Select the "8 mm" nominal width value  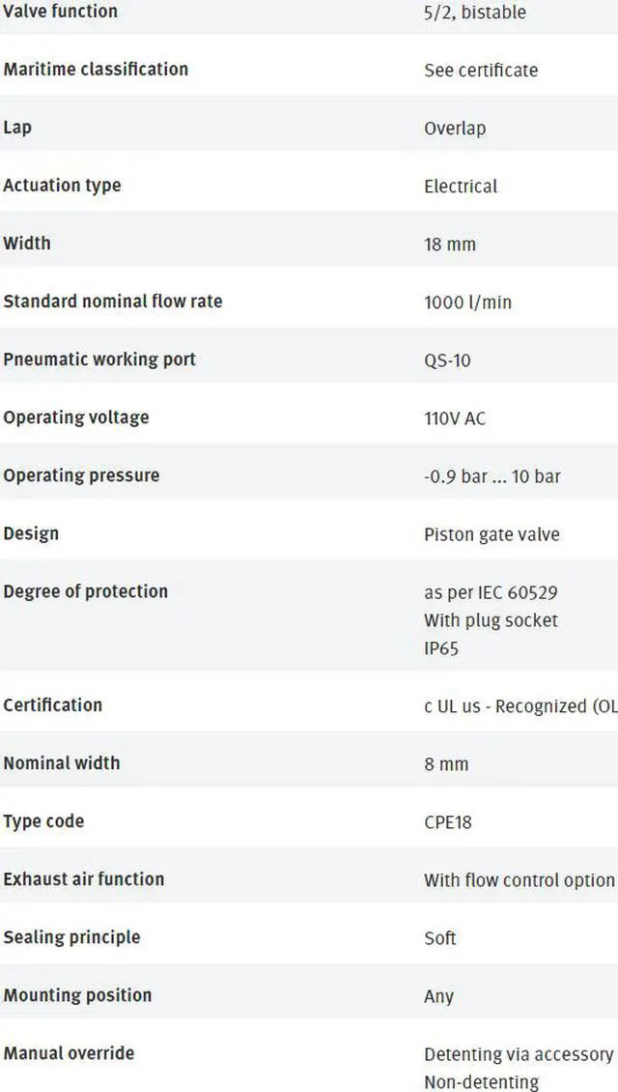pos(446,763)
